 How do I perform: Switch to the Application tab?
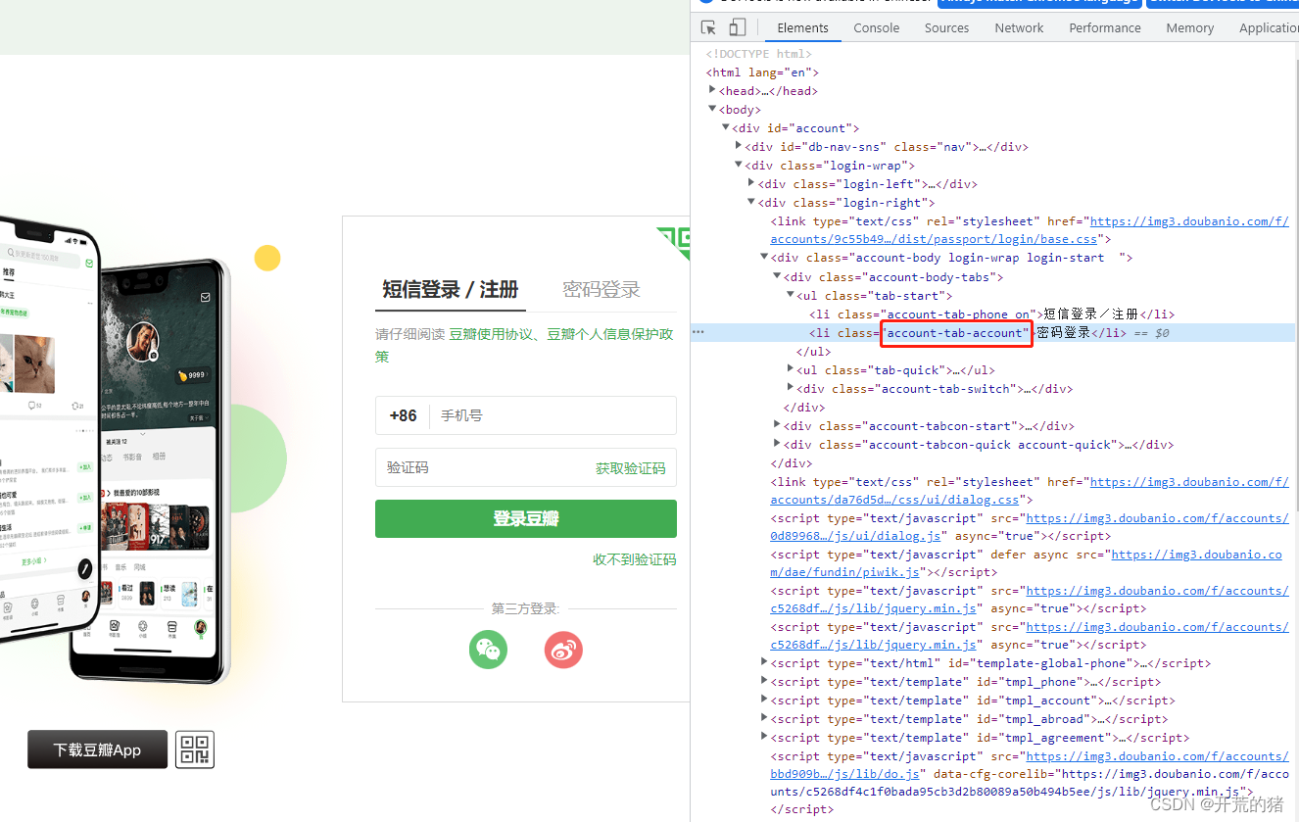click(1268, 27)
